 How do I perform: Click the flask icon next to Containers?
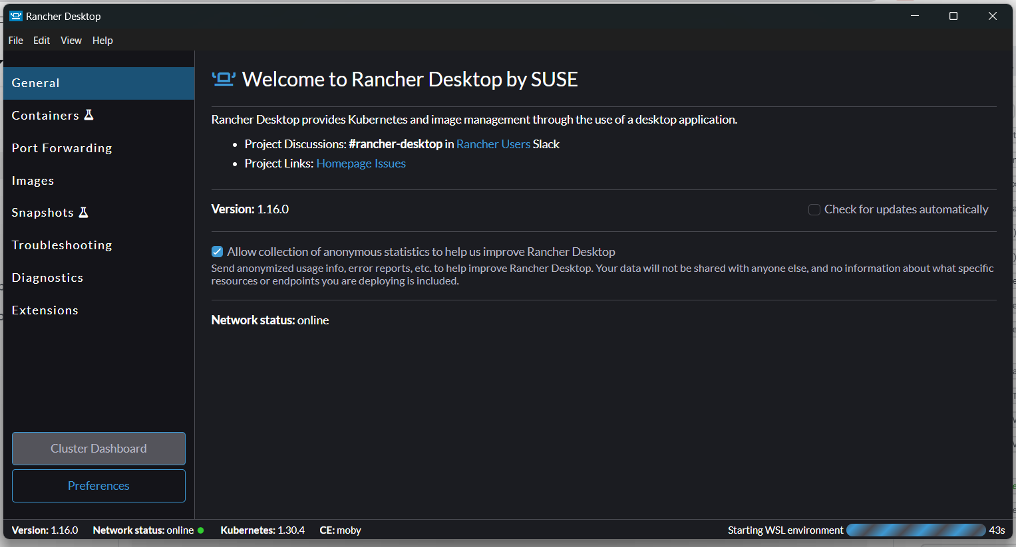[89, 115]
